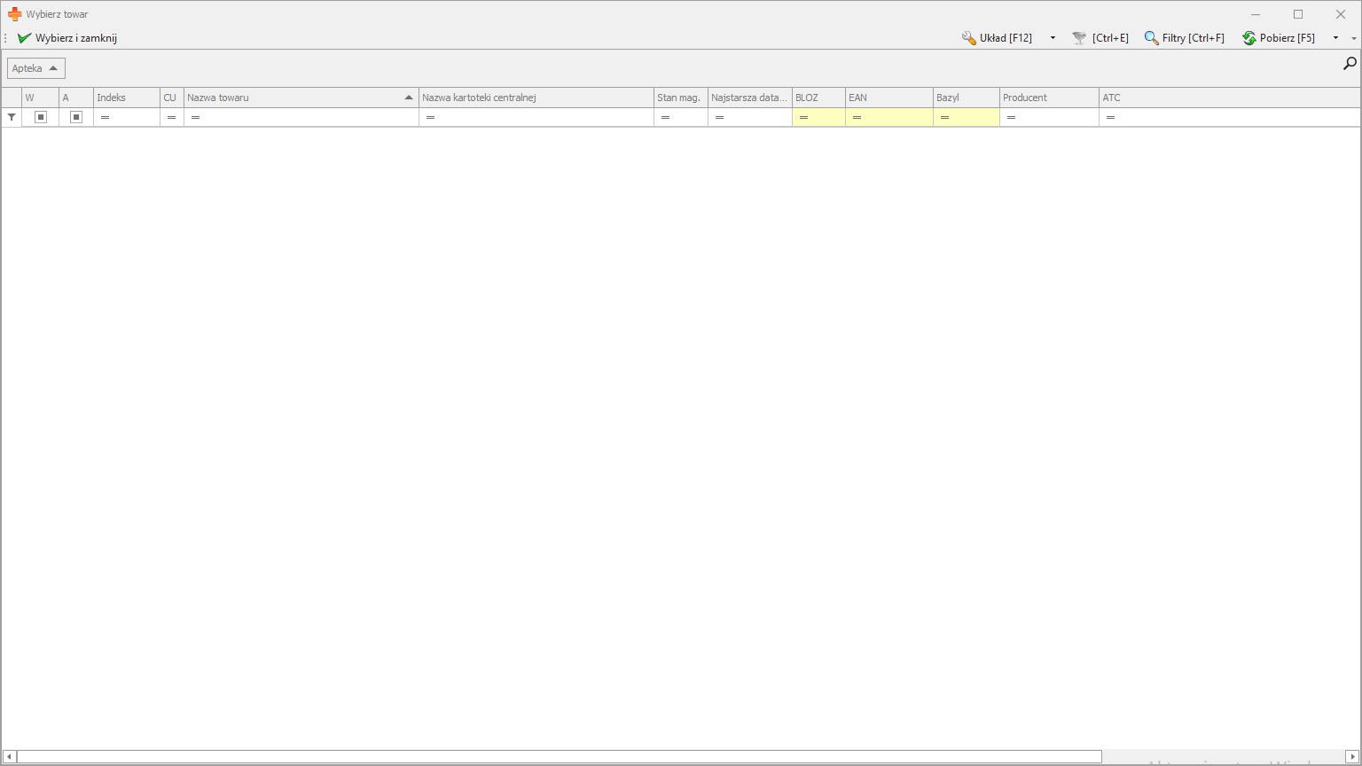
Task: Click the green checkmark Wybierz i zamknij icon
Action: [24, 38]
